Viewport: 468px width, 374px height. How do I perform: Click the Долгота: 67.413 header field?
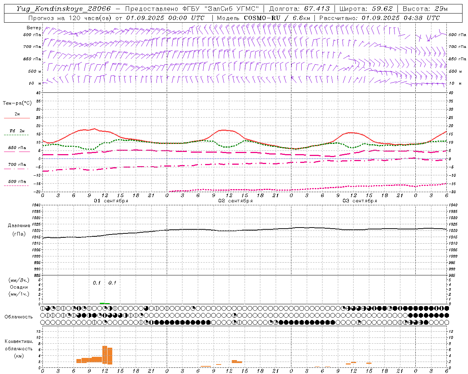(299, 9)
